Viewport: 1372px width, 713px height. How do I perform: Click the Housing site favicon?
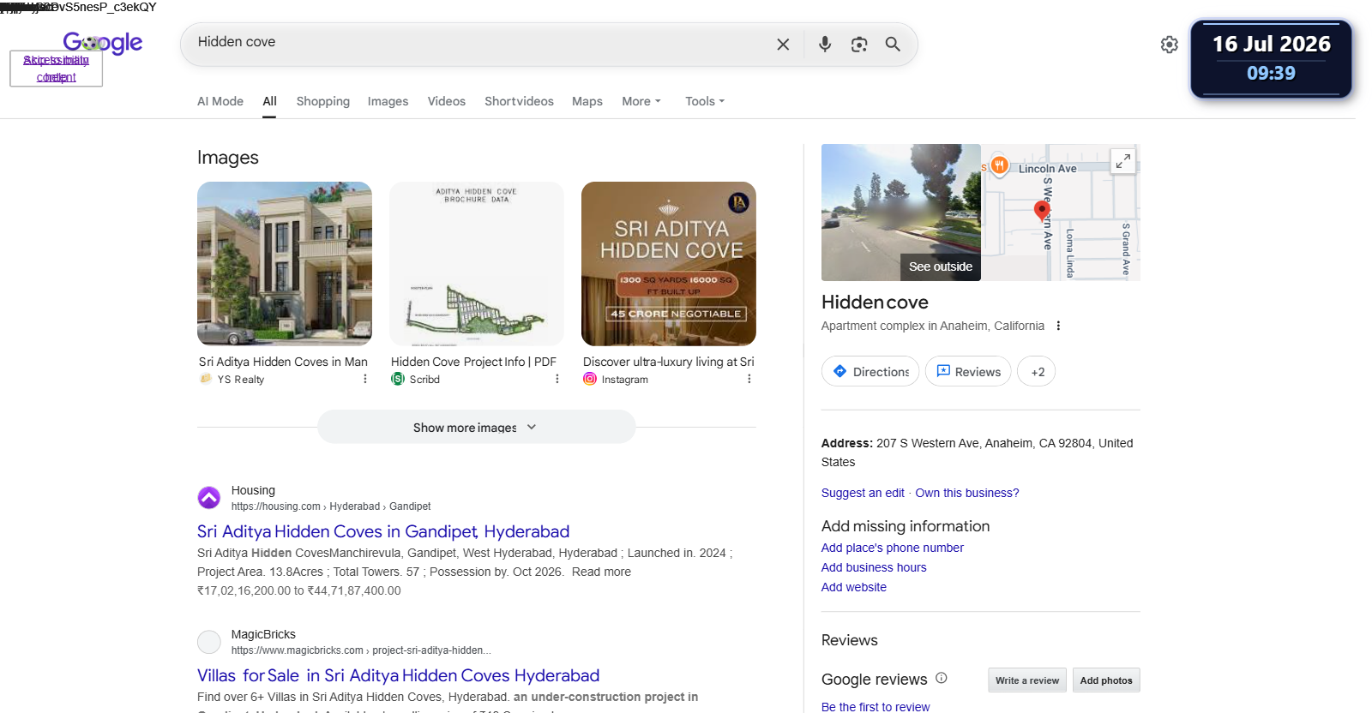[209, 498]
